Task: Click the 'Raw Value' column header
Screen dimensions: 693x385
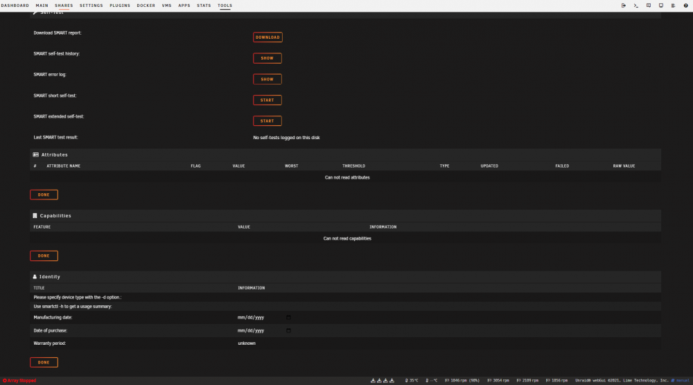Action: (x=624, y=166)
